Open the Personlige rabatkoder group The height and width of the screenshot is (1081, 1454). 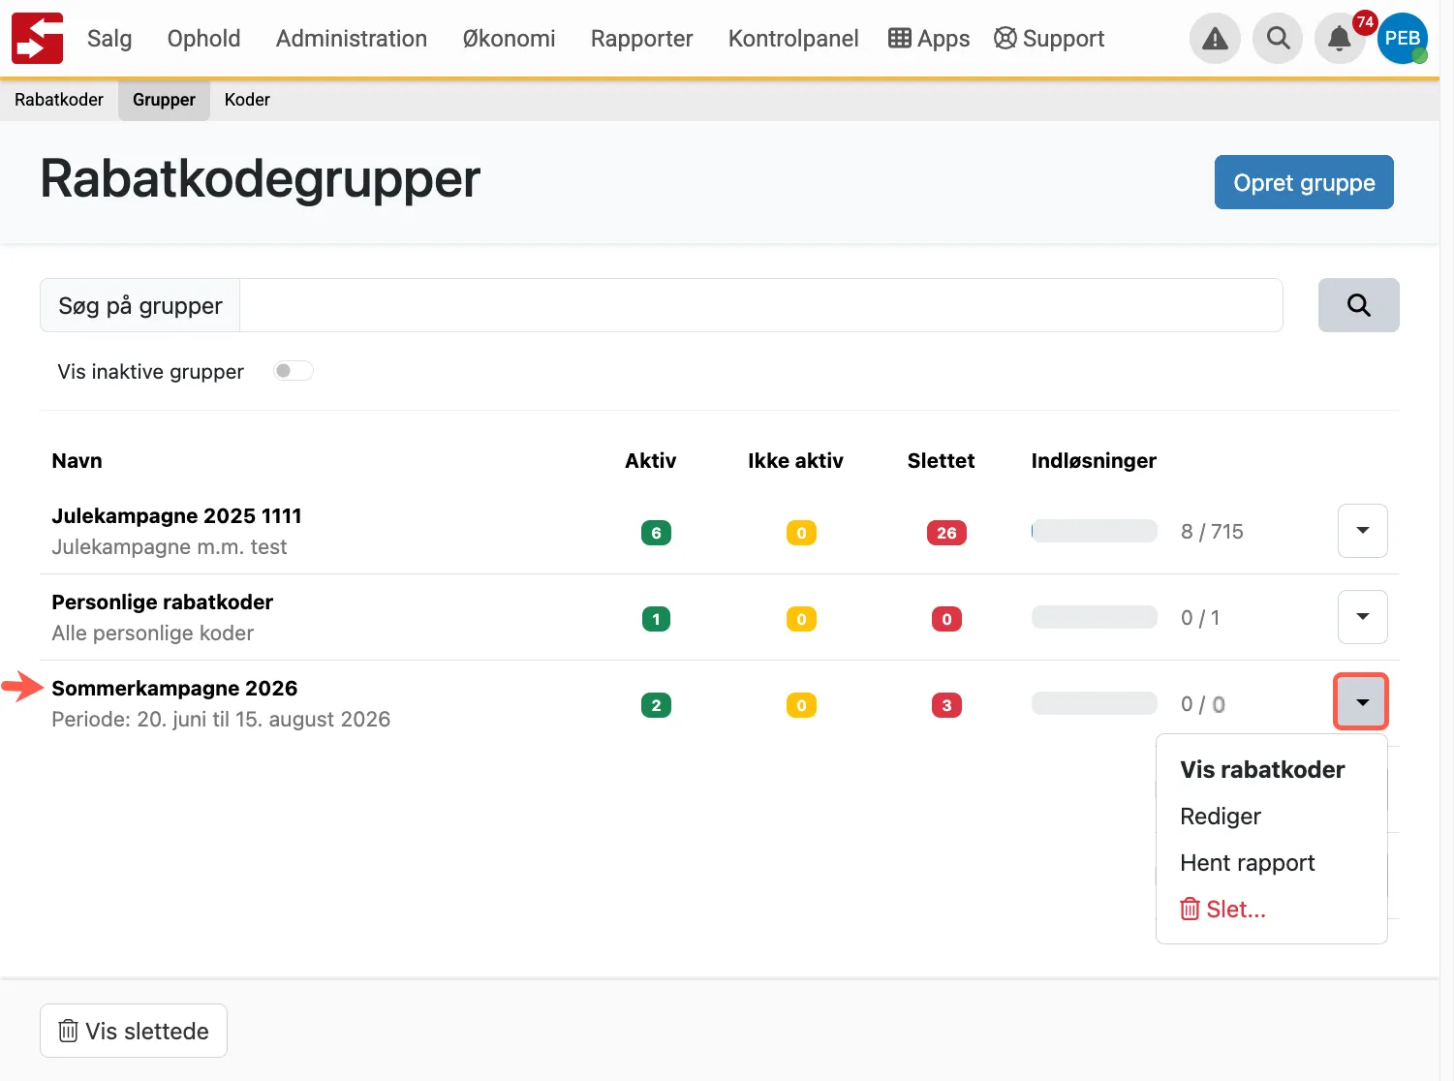tap(163, 602)
